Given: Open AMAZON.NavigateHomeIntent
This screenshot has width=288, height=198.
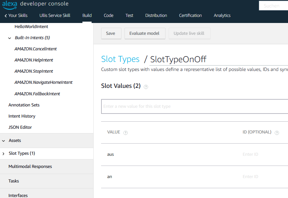Looking at the screenshot, I should [x=43, y=82].
